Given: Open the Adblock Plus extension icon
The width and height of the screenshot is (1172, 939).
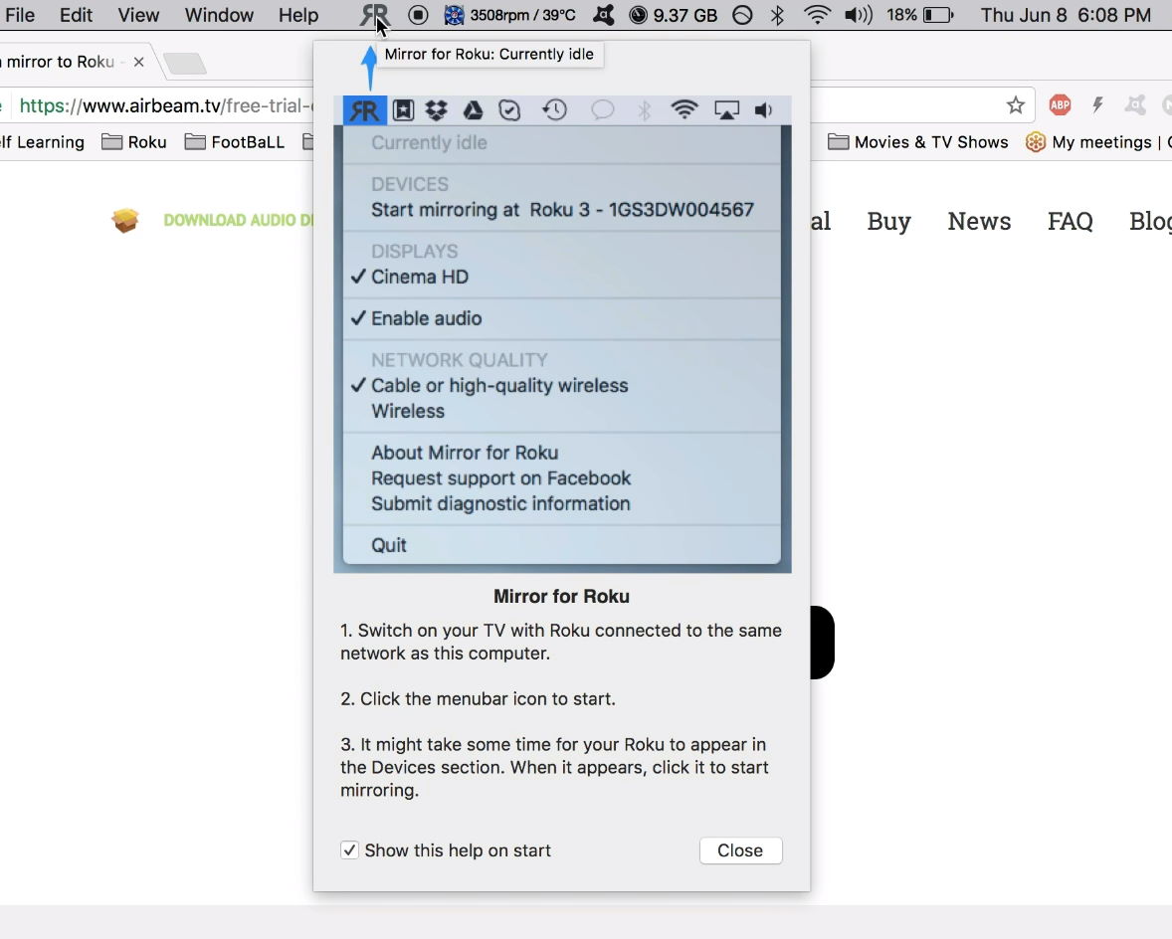Looking at the screenshot, I should [x=1060, y=105].
